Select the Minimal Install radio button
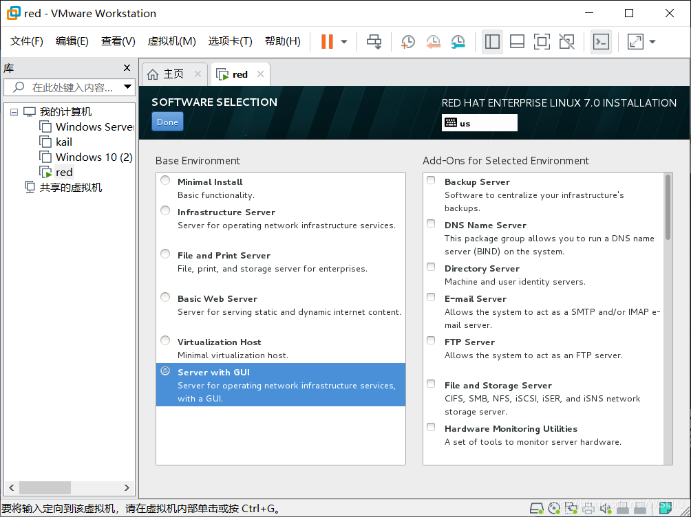691x517 pixels. [165, 180]
